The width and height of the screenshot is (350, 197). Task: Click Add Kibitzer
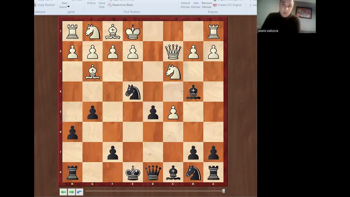pos(196,5)
